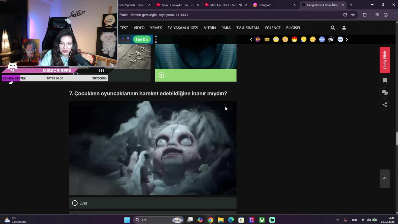
Task: Open EV, YAŞAM & GEZİ menu
Action: point(183,28)
